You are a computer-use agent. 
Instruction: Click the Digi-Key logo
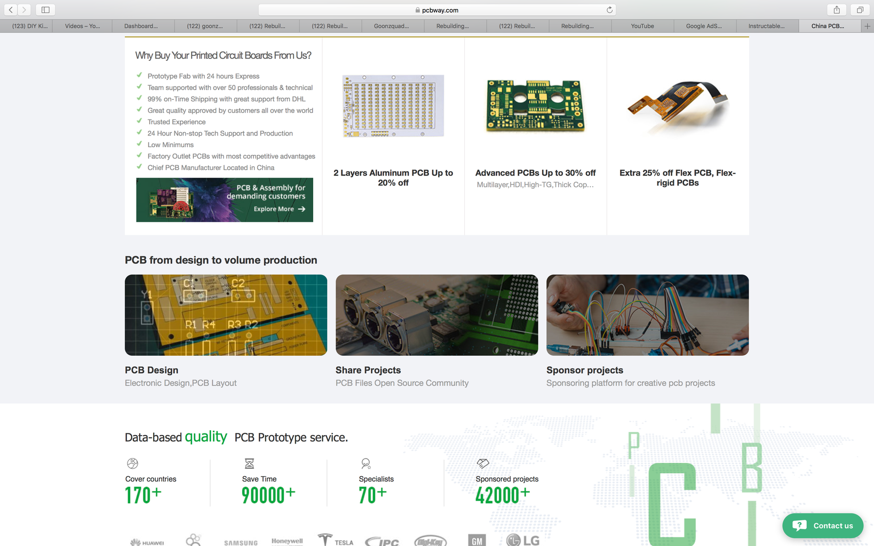point(430,541)
